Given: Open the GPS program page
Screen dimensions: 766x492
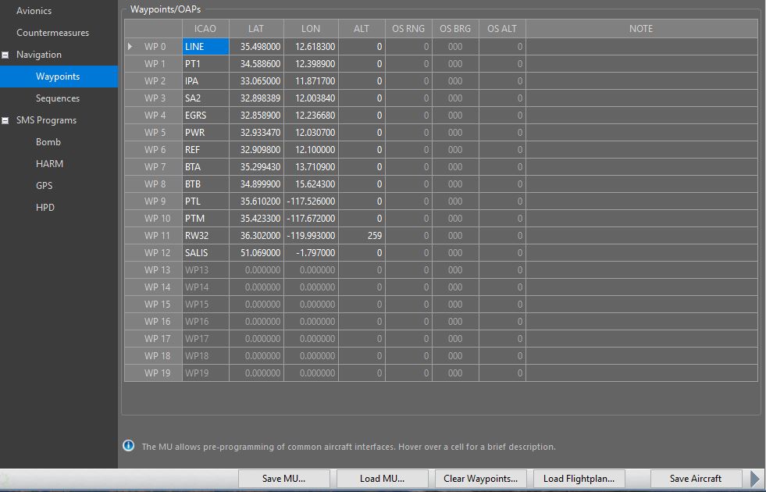Looking at the screenshot, I should click(x=45, y=186).
